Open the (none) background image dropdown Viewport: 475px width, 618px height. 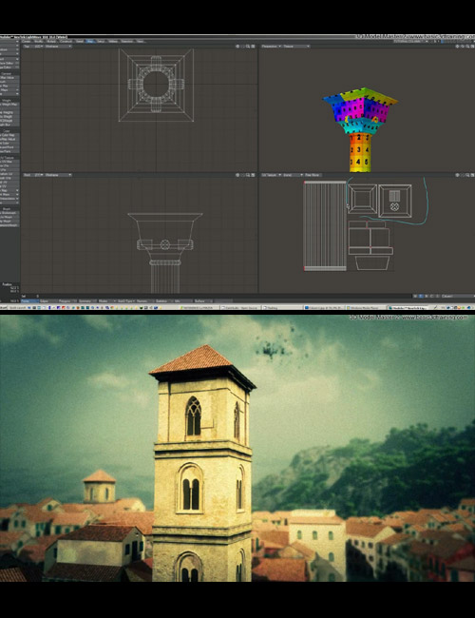click(x=294, y=175)
